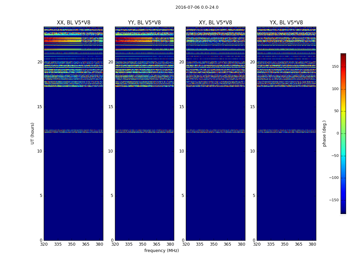Click the "XX, BL V5*V8" panel title

point(74,23)
